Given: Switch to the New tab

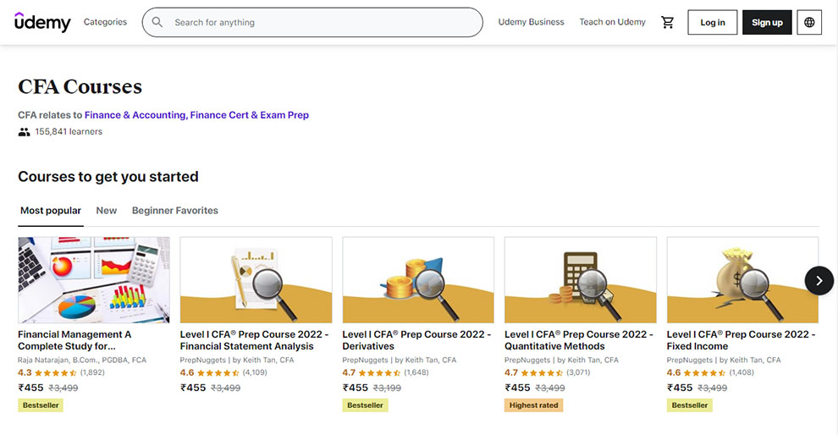Looking at the screenshot, I should pos(107,211).
